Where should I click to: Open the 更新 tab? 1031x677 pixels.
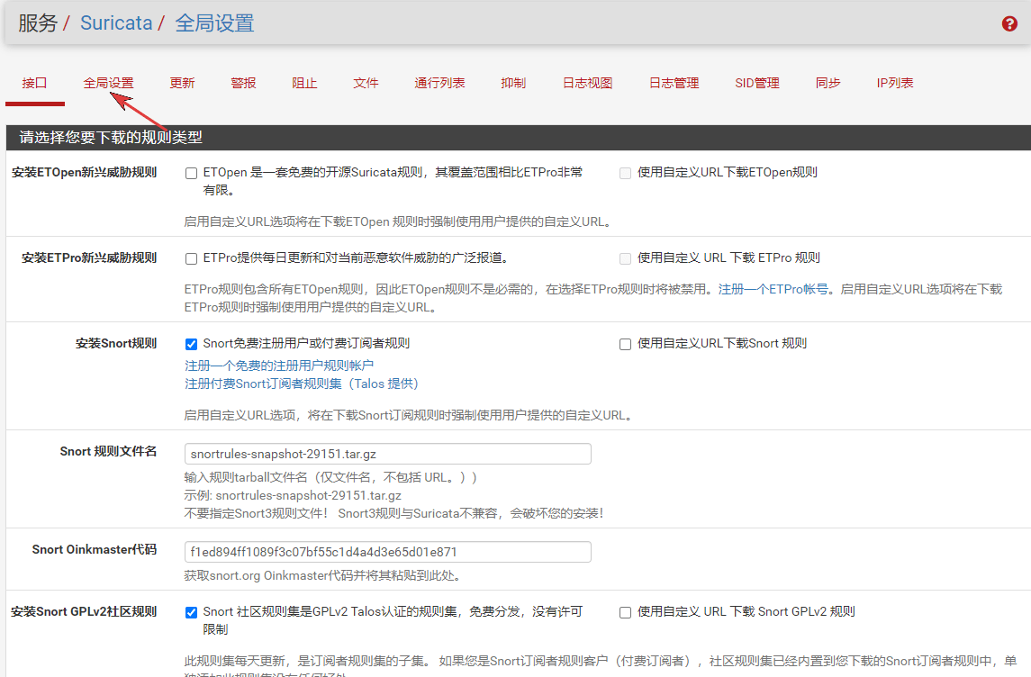click(x=182, y=83)
